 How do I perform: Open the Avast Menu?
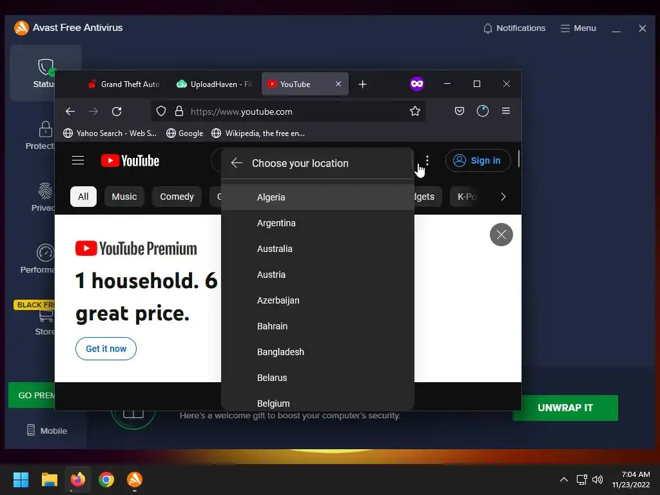(578, 28)
